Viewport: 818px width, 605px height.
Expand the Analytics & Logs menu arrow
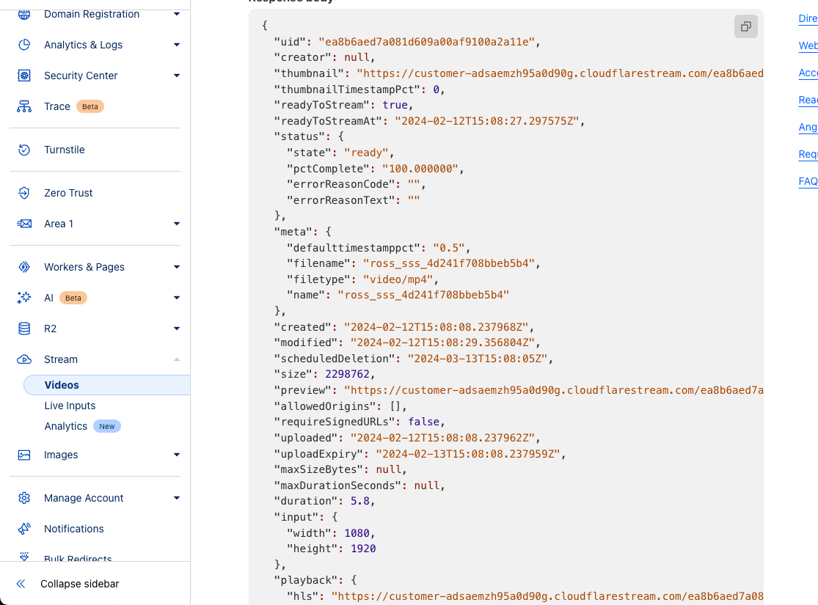177,45
